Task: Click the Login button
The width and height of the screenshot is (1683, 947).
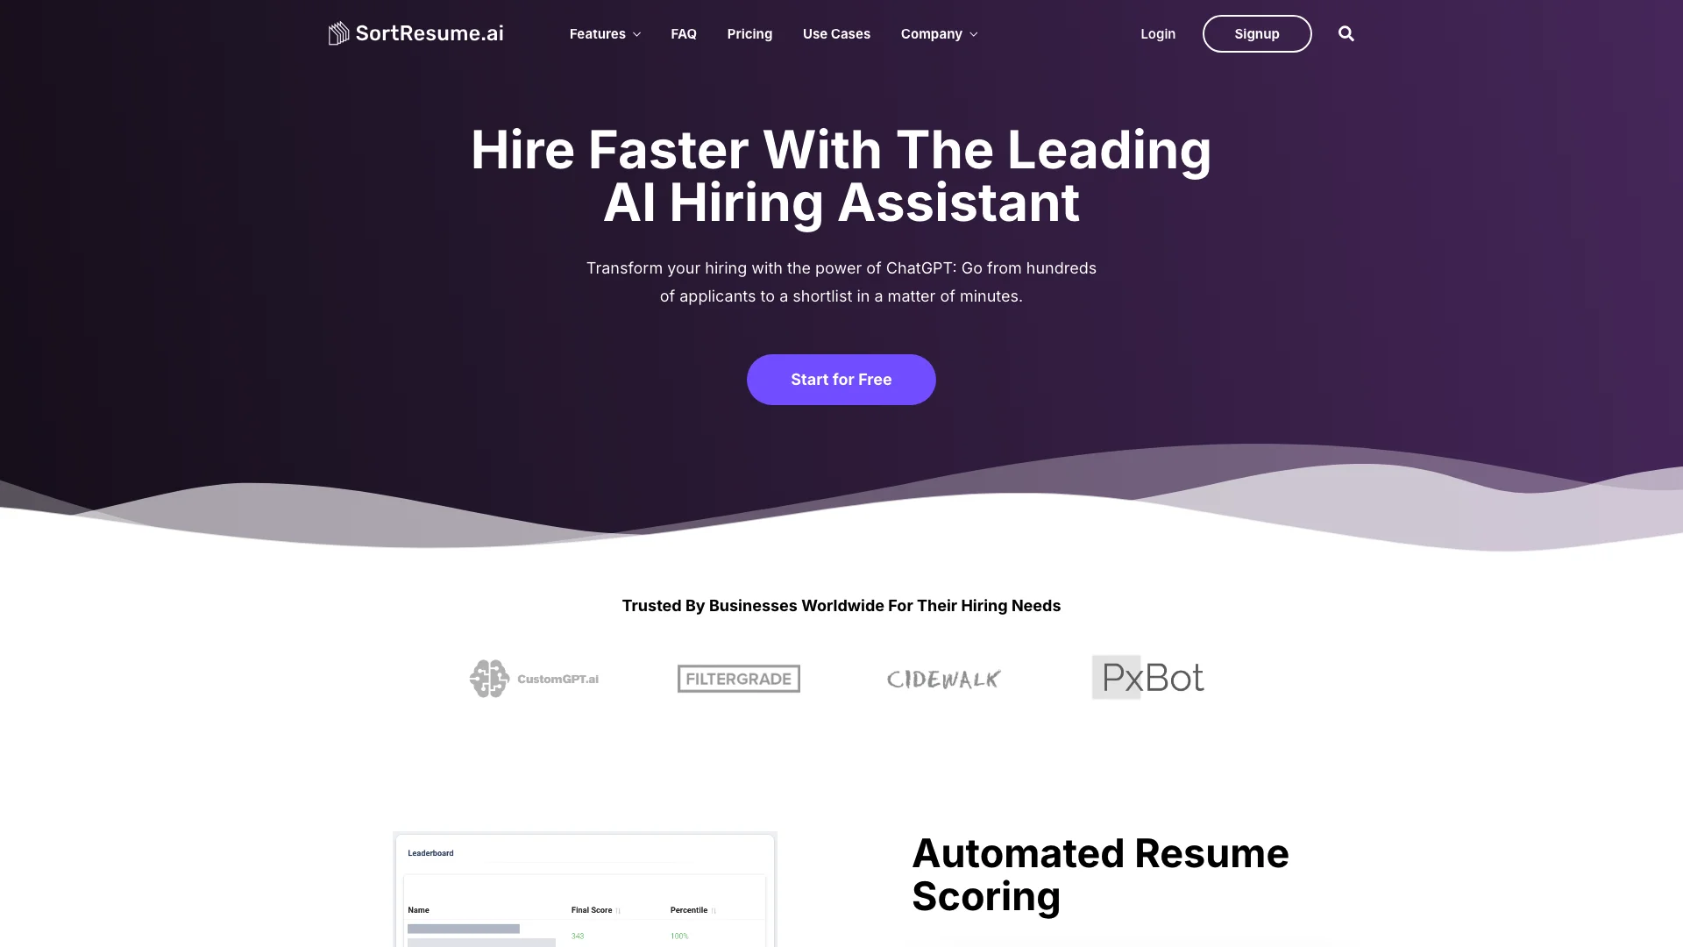Action: (x=1158, y=32)
